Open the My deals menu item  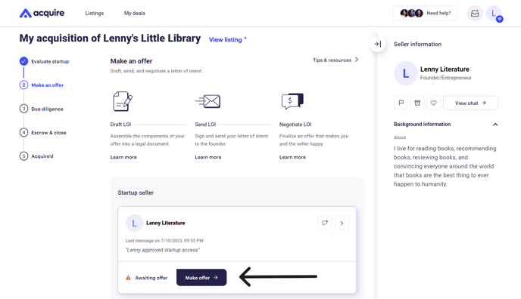[x=135, y=14]
